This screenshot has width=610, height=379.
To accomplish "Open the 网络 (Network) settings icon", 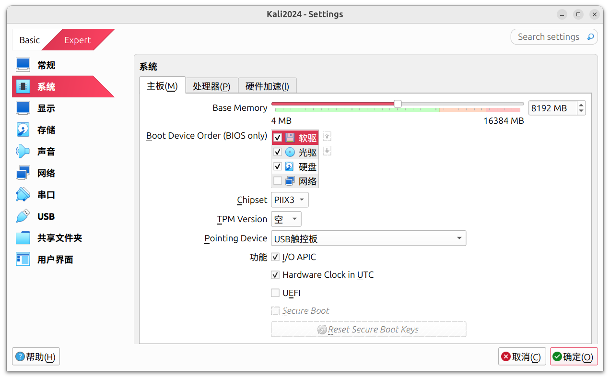I will pos(23,173).
